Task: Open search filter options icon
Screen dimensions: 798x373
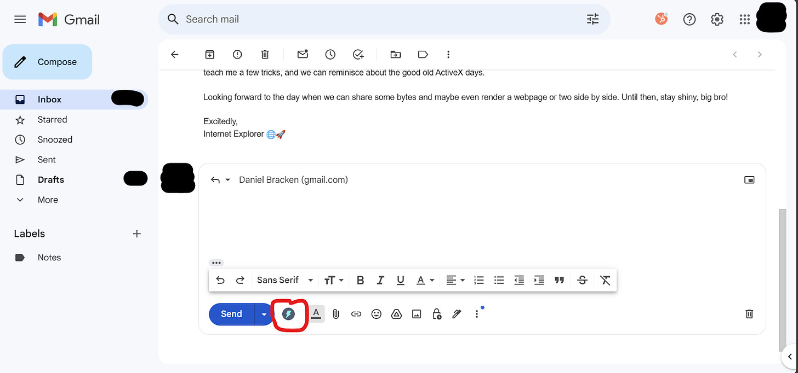Action: click(593, 19)
